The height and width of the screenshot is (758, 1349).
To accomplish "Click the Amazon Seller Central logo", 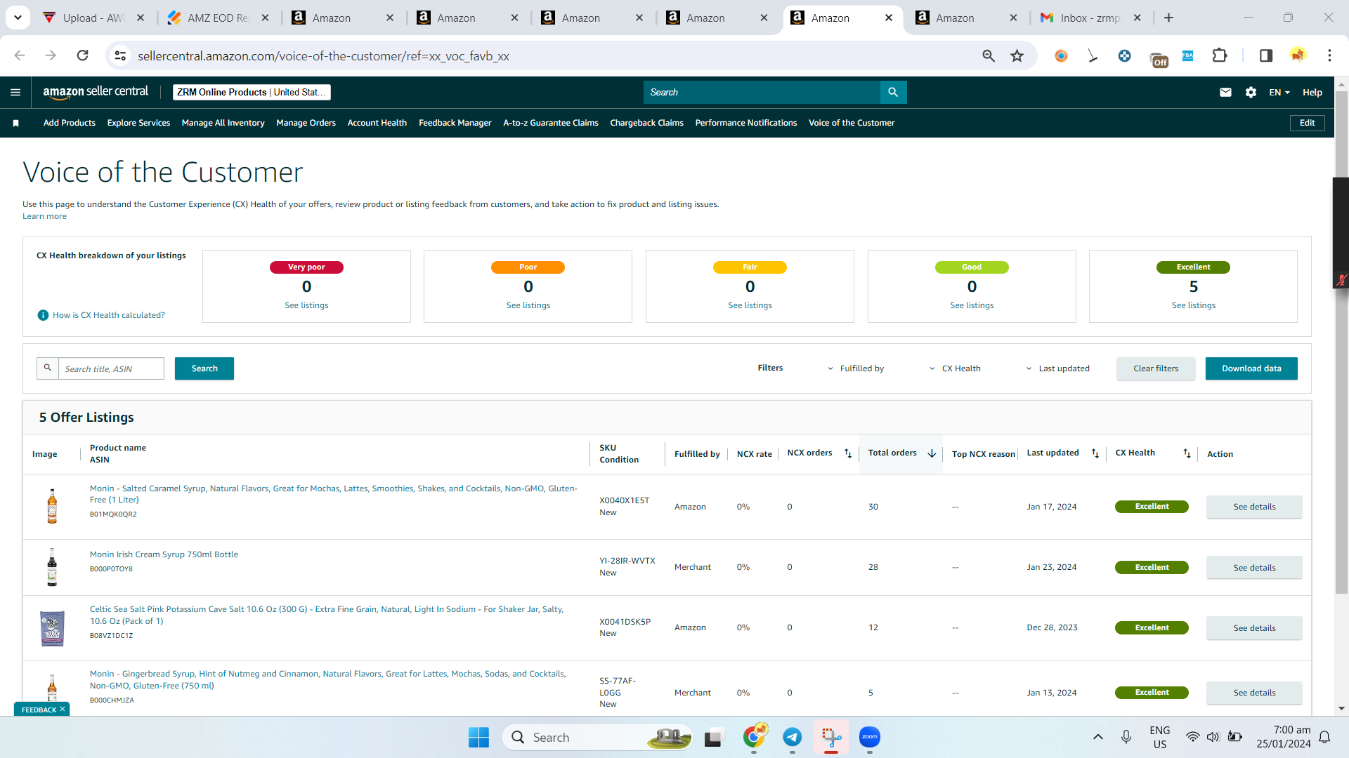I will [x=96, y=92].
